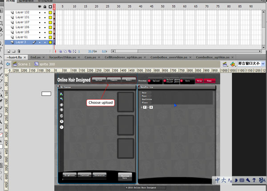Click the Brightness button on stage
This screenshot has width=267, height=191.
[69, 175]
